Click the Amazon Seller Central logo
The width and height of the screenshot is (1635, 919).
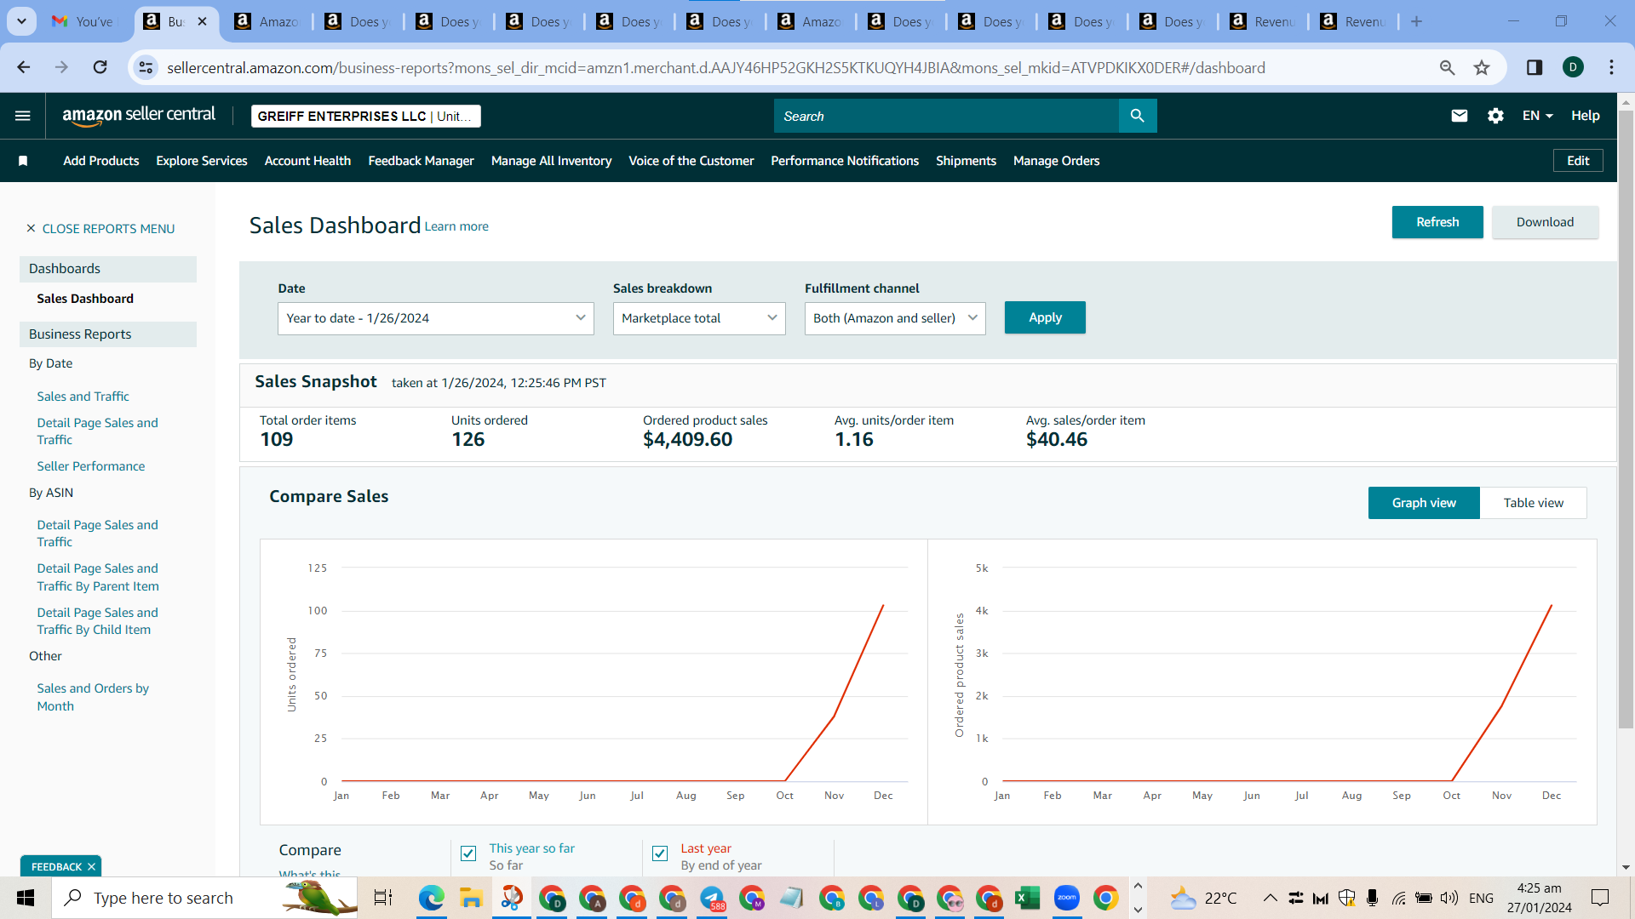click(139, 116)
